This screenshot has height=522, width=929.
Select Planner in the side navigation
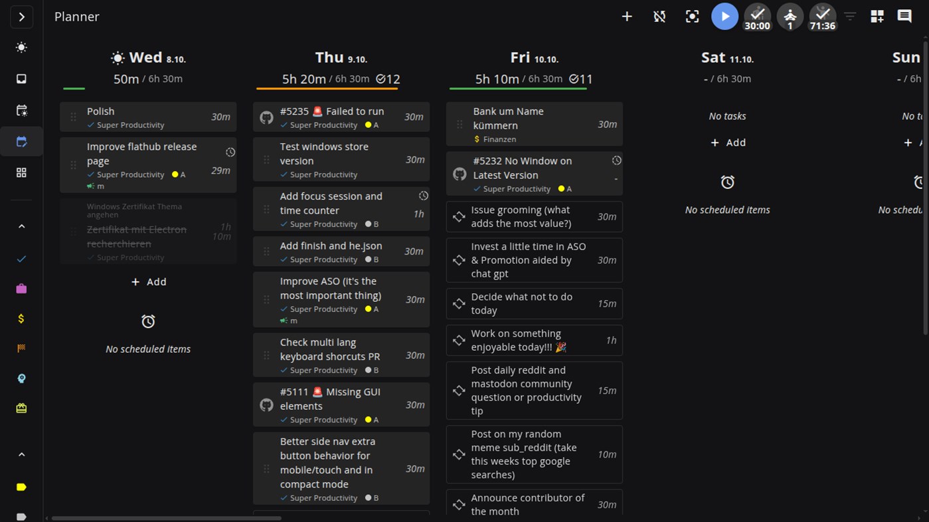(21, 141)
